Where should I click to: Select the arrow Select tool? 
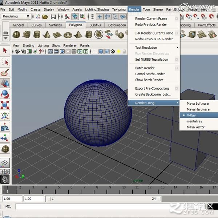point(5,50)
